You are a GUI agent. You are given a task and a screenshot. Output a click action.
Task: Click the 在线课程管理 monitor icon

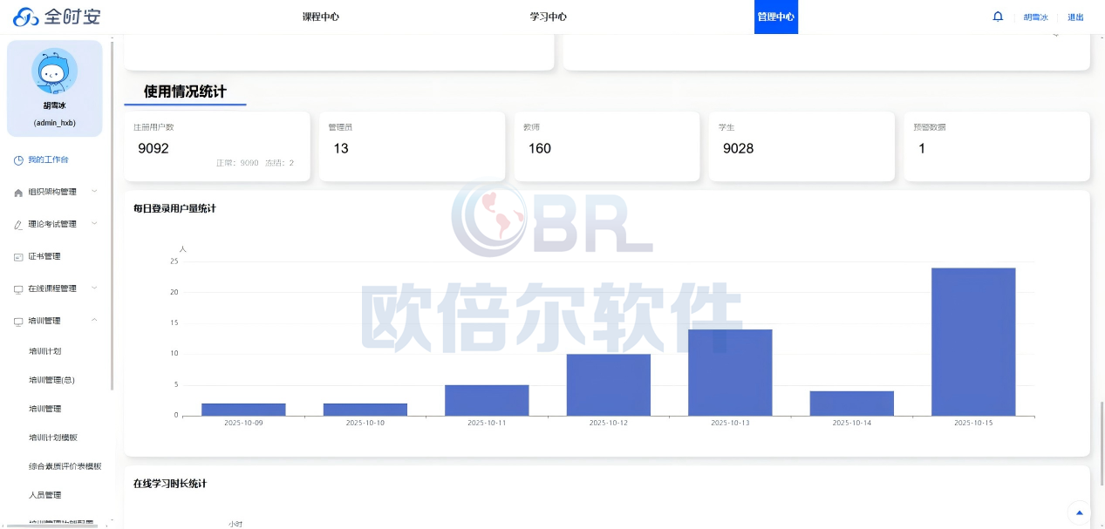(18, 289)
